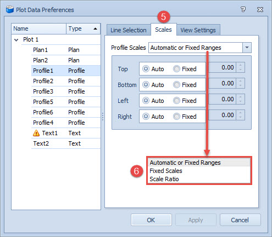Select Profile3 in the plot tree
This screenshot has height=237, width=272.
point(66,91)
